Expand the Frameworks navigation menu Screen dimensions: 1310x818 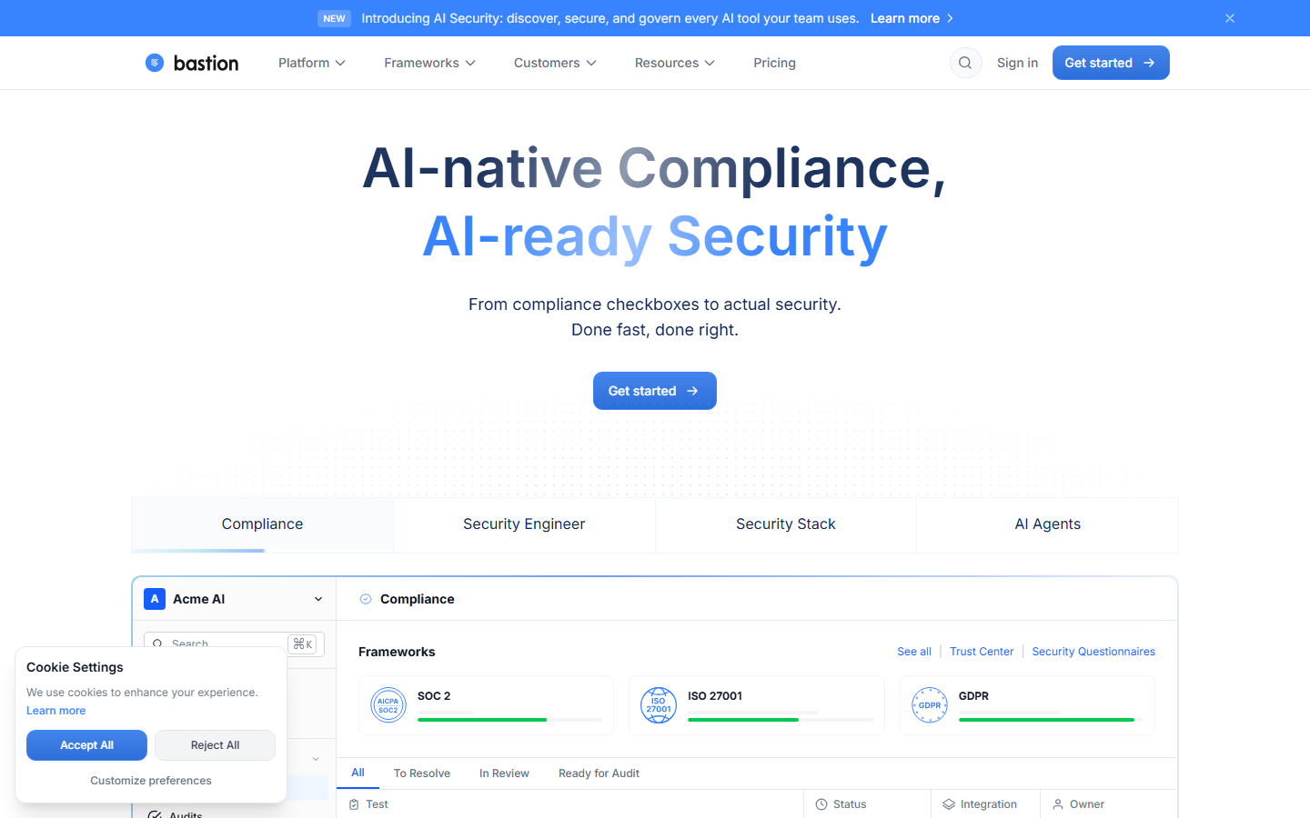[429, 63]
